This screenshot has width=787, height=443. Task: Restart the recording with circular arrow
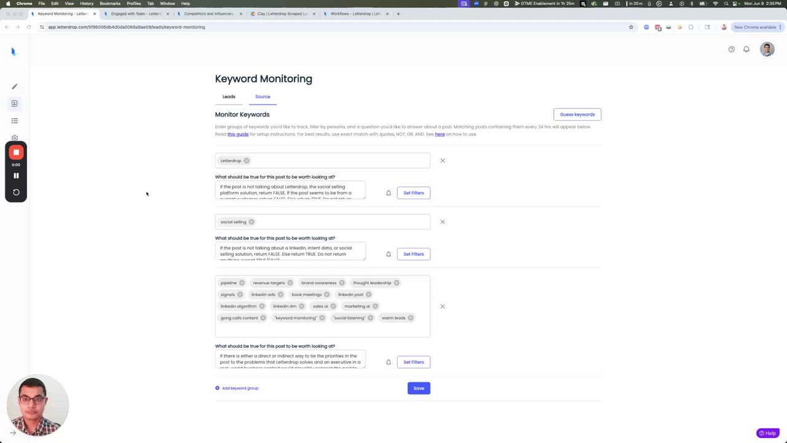click(16, 192)
